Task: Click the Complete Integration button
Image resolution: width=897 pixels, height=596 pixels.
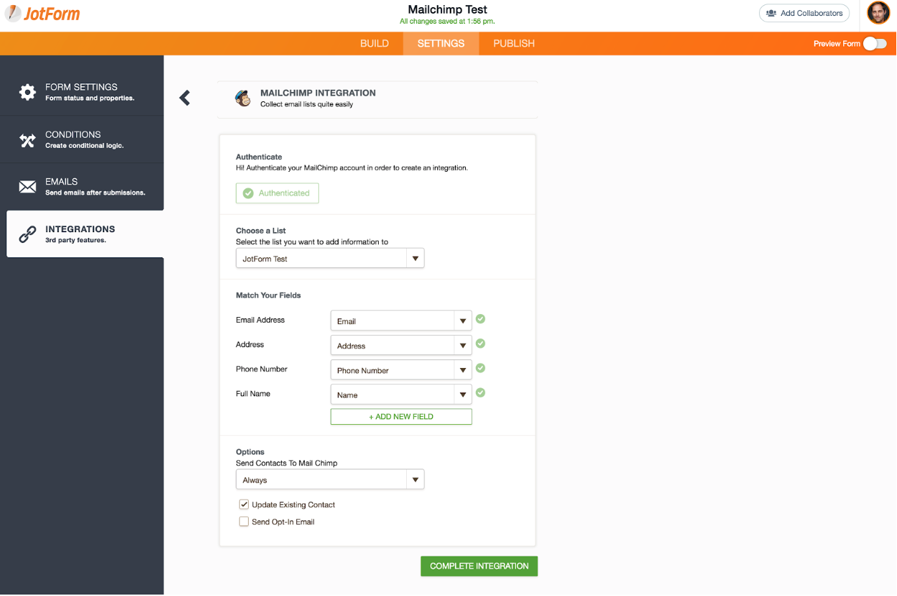Action: 479,567
